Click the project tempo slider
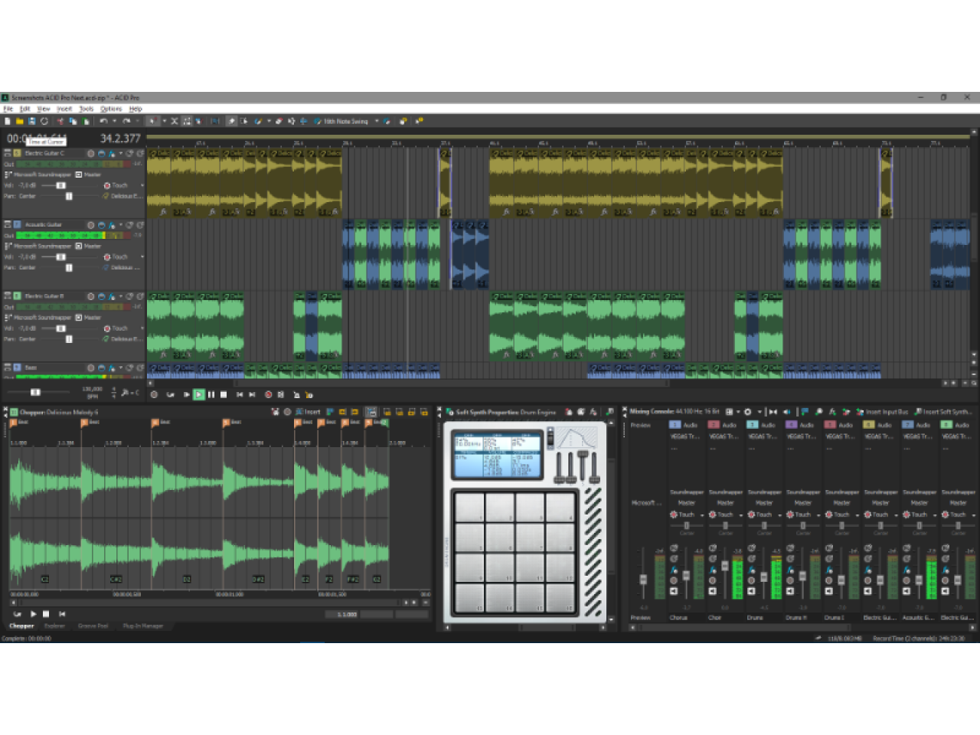The height and width of the screenshot is (735, 980). tap(35, 392)
